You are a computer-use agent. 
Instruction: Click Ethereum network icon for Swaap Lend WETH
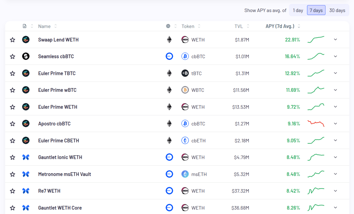169,40
